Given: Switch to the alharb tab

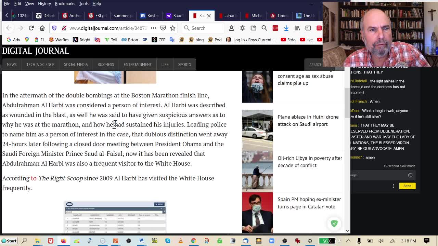Looking at the screenshot, I should (228, 16).
